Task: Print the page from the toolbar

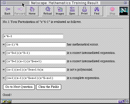Action: tap(84, 11)
